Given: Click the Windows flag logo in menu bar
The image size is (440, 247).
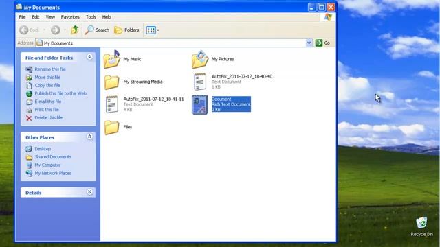Looking at the screenshot, I should (328, 17).
